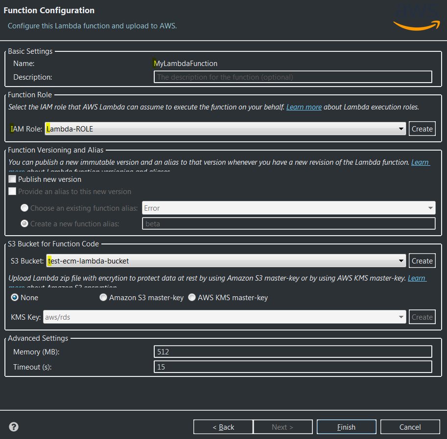This screenshot has height=439, width=447.
Task: Select Choose an existing function alias radio
Action: [x=24, y=208]
